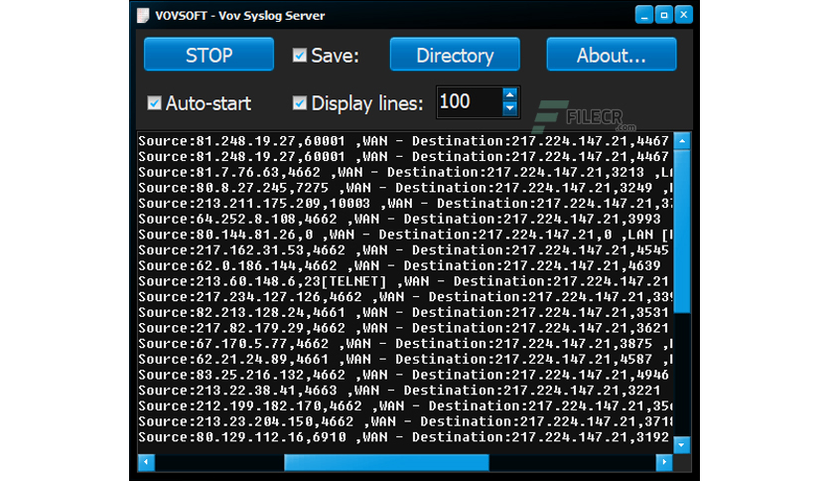
Task: Click the STOP button
Action: (x=208, y=54)
